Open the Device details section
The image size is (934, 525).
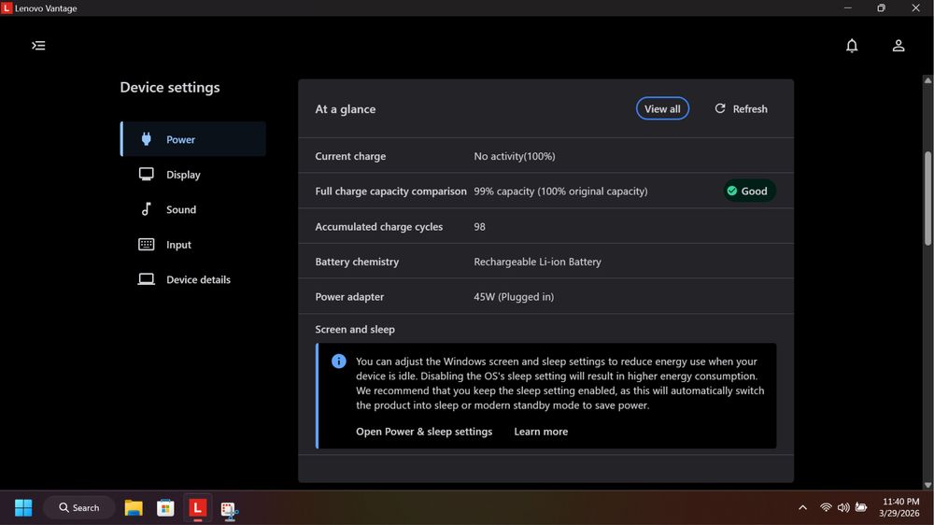click(193, 279)
